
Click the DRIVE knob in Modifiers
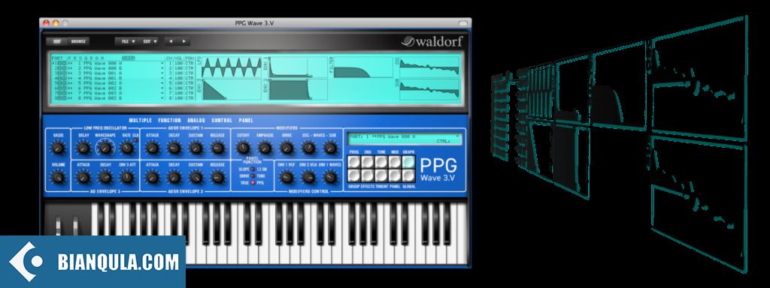[x=286, y=148]
